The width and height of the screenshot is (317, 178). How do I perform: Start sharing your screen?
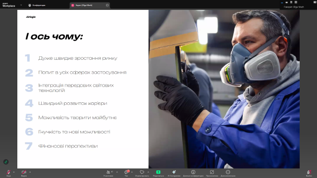tap(158, 172)
